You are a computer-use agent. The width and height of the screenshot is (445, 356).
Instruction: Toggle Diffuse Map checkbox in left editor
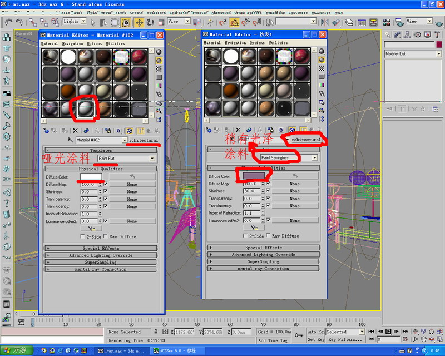(106, 184)
